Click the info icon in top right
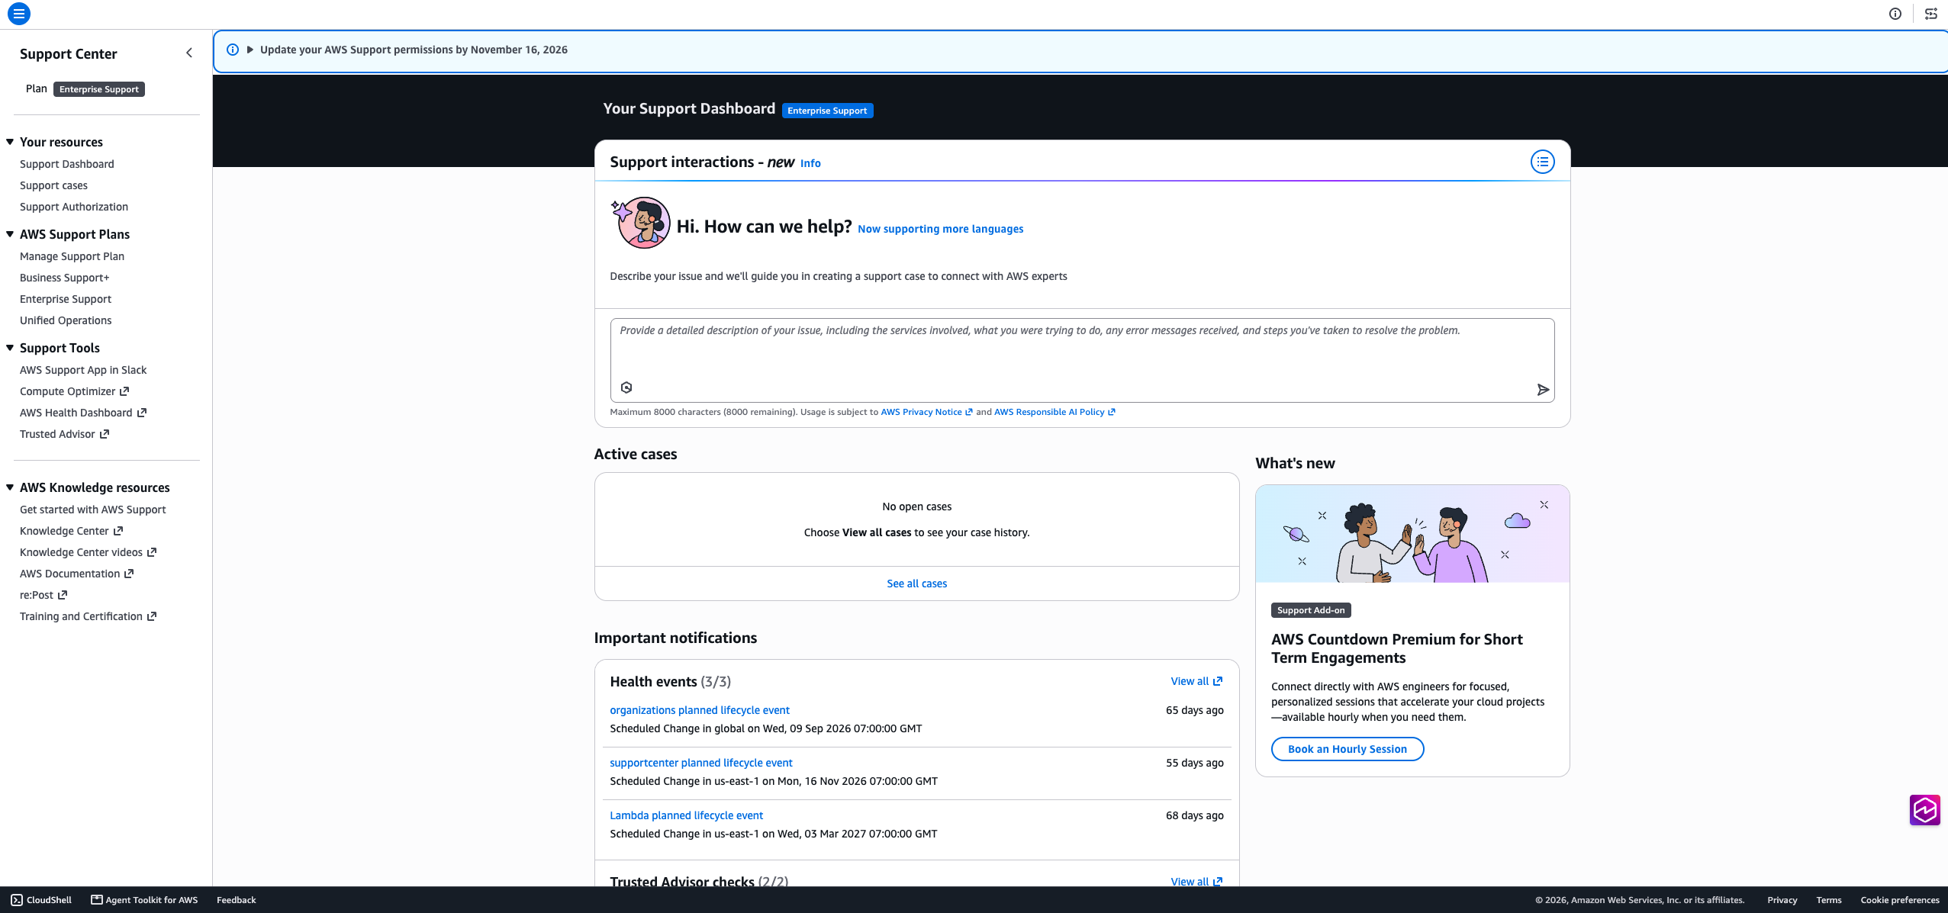Screen dimensions: 1948x913 coord(1895,14)
